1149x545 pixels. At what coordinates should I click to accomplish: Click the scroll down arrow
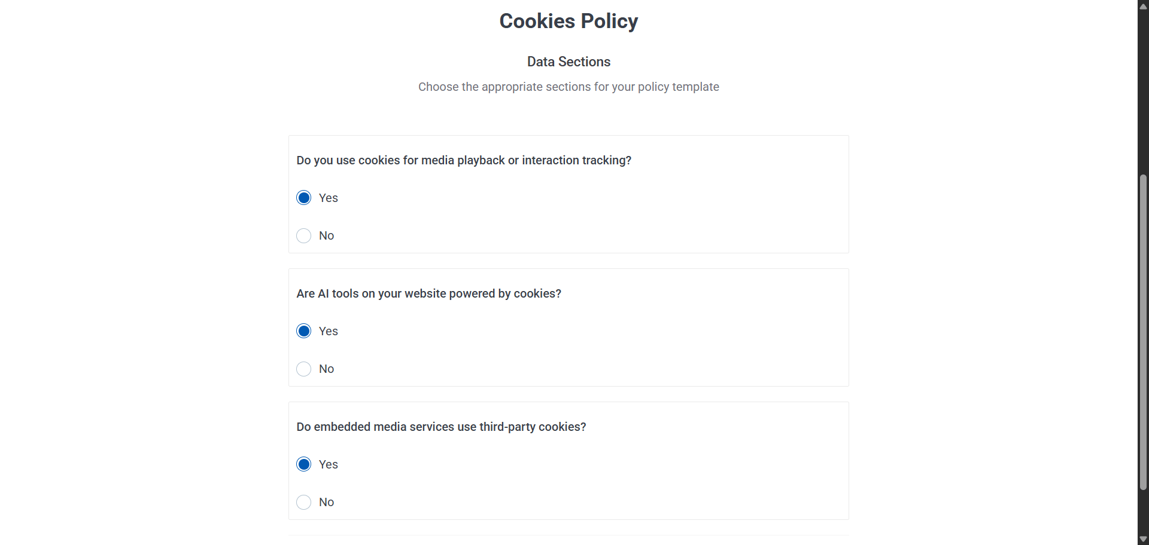[x=1143, y=539]
